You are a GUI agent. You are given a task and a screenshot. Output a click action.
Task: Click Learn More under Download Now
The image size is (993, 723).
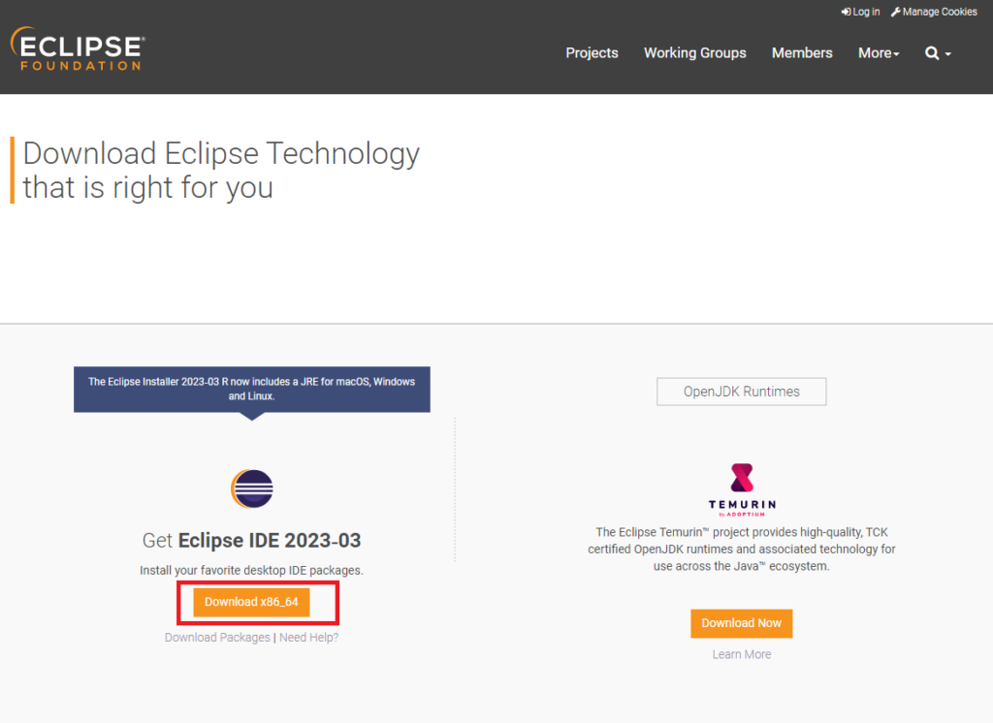[741, 654]
